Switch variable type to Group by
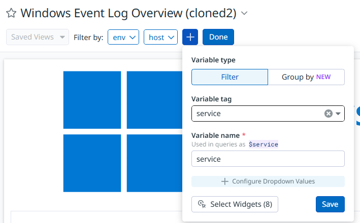 coord(306,77)
